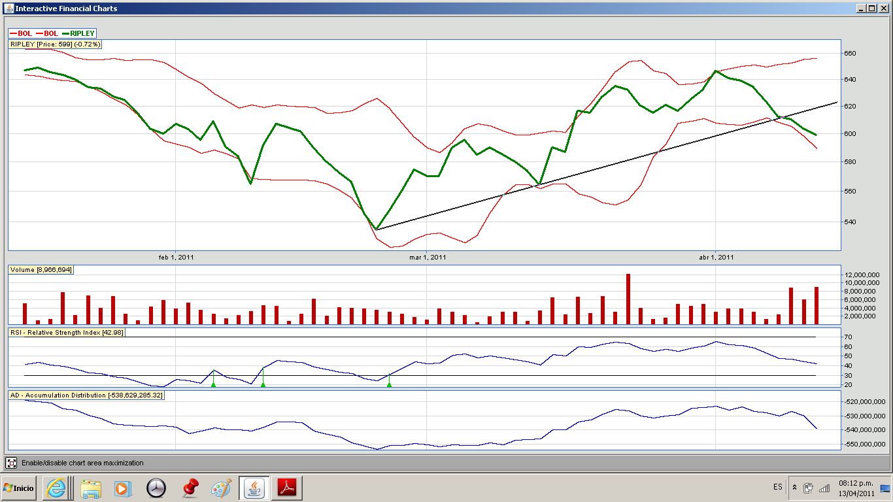
Task: Click 'Enable/disable chart area maximization' status text
Action: pyautogui.click(x=82, y=463)
